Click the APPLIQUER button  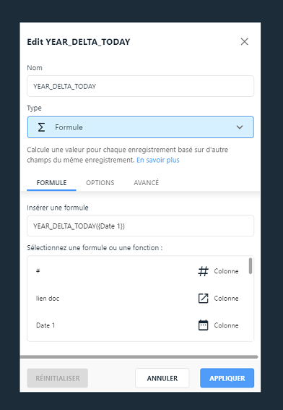point(227,378)
